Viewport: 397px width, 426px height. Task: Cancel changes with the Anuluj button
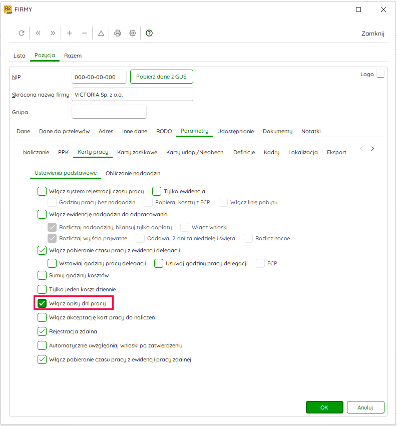click(x=365, y=407)
